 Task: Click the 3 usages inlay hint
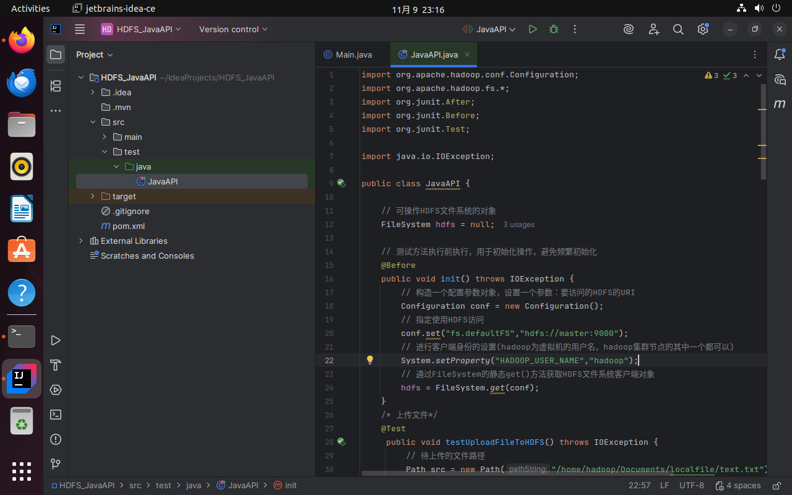click(x=519, y=225)
